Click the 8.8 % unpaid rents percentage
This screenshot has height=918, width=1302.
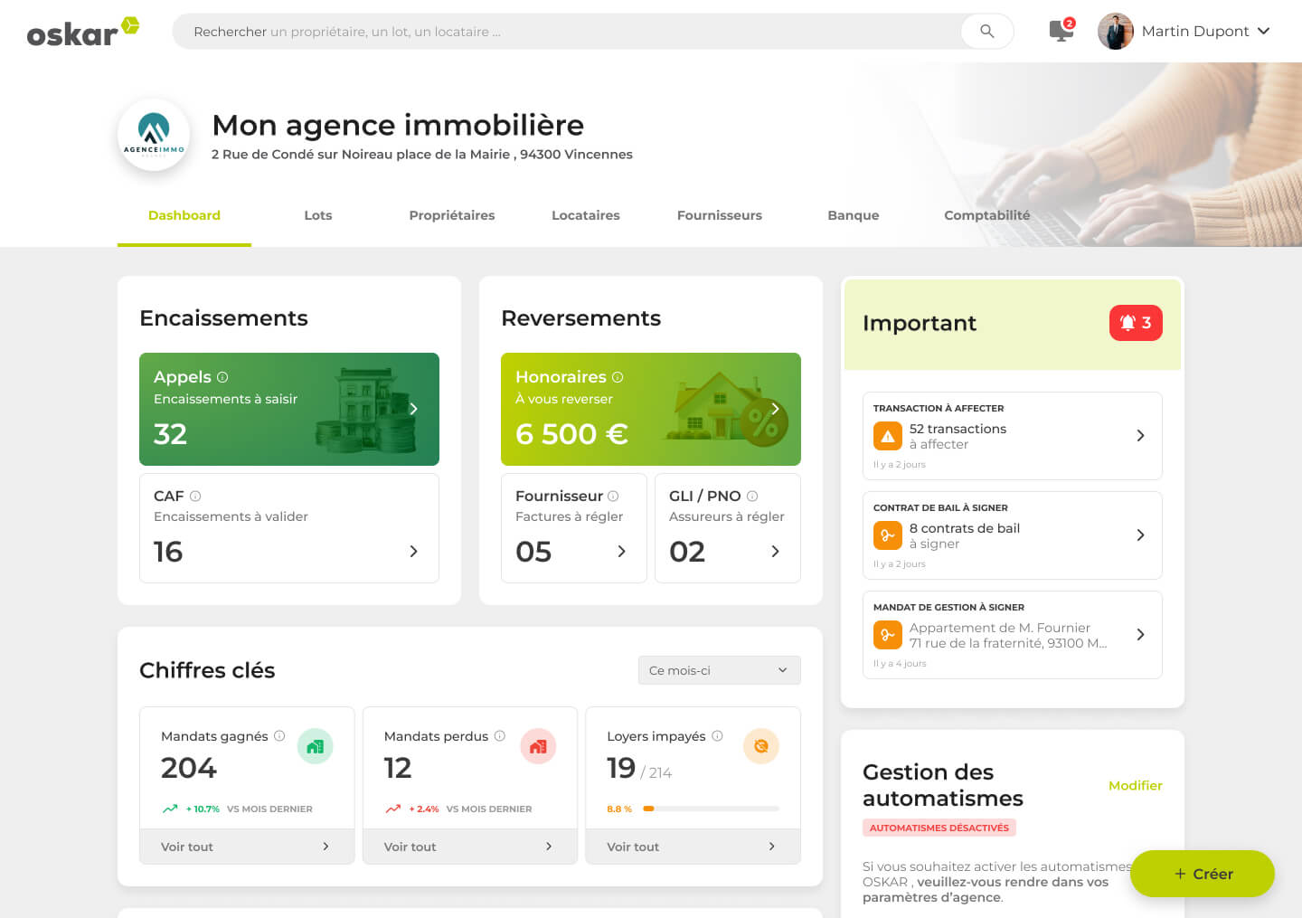pos(619,809)
